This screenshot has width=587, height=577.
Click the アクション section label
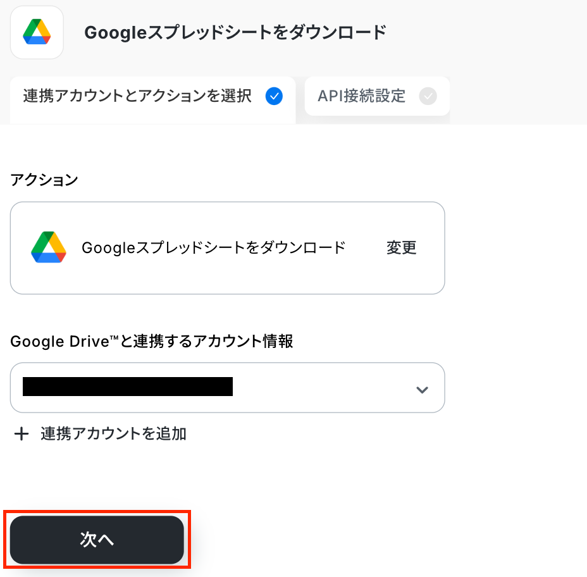click(x=44, y=180)
